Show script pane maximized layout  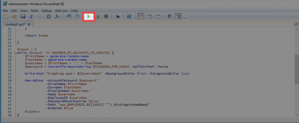point(158,17)
